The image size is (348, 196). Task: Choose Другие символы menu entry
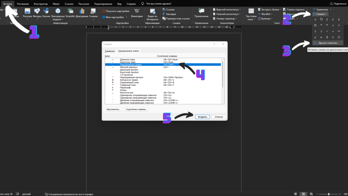(x=328, y=43)
